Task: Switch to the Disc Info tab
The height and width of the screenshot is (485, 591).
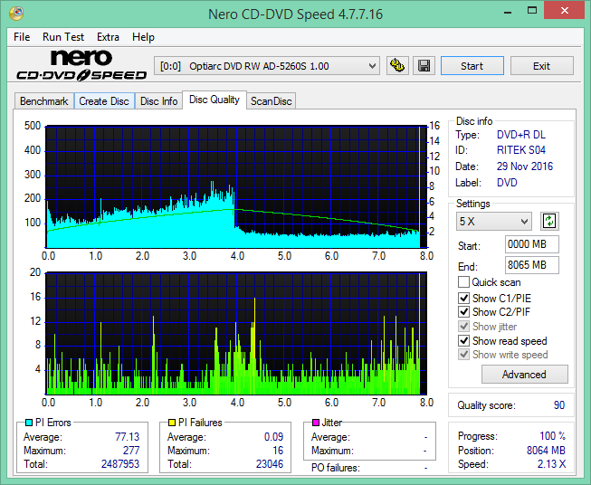Action: pyautogui.click(x=158, y=101)
